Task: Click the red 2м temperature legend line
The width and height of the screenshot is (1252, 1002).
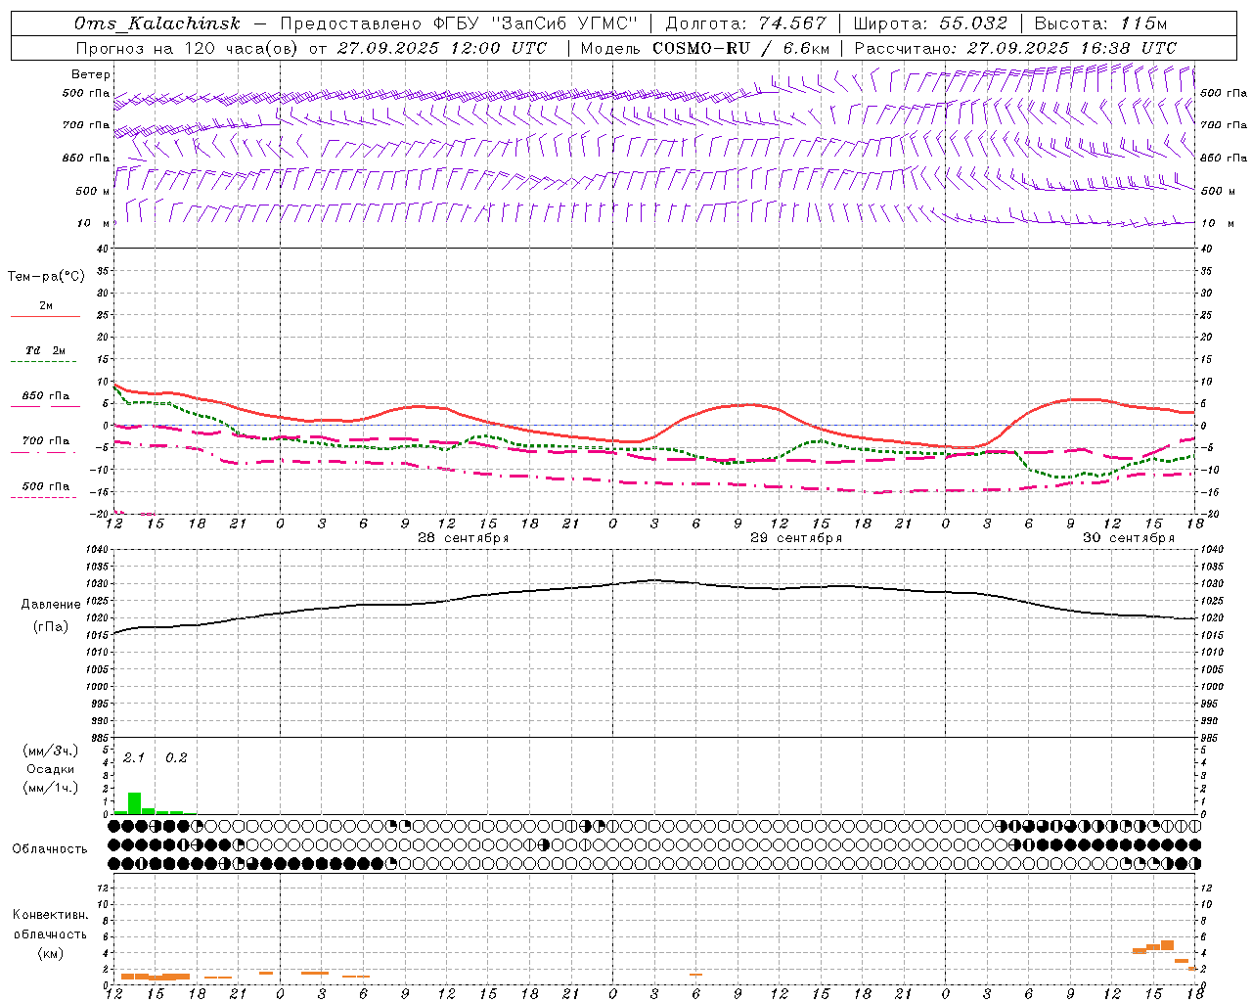Action: [x=45, y=316]
